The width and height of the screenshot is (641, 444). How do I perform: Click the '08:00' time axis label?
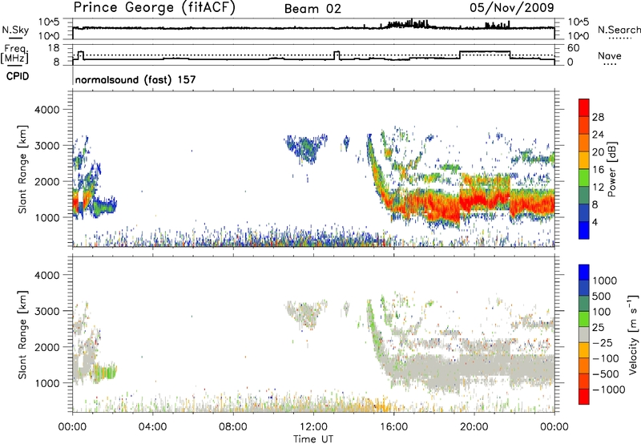click(233, 427)
